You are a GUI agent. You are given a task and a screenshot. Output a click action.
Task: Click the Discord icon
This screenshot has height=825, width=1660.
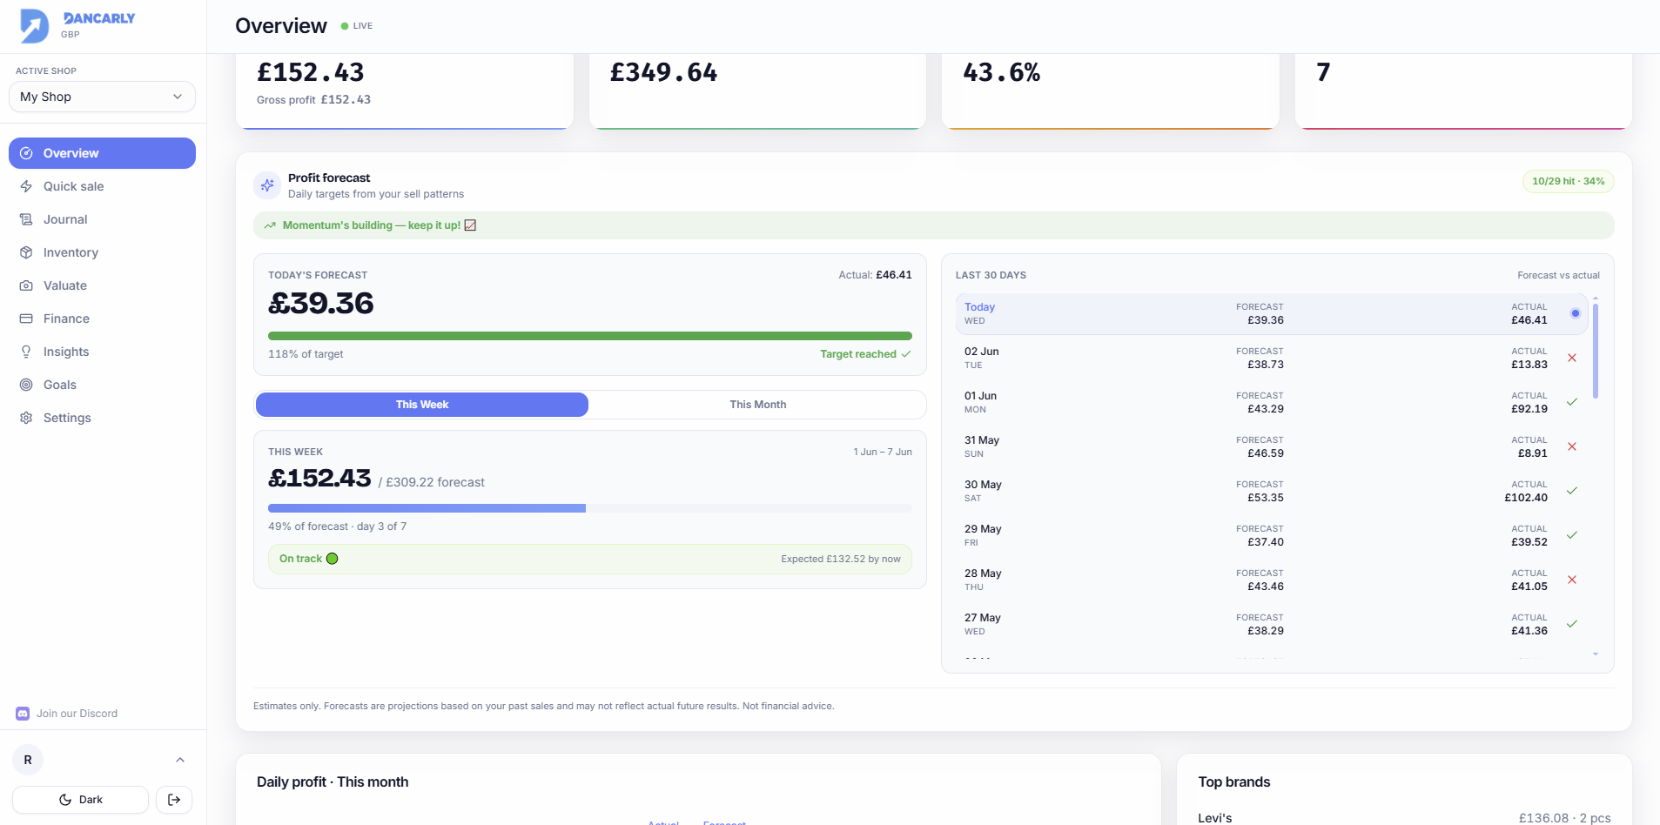[23, 714]
